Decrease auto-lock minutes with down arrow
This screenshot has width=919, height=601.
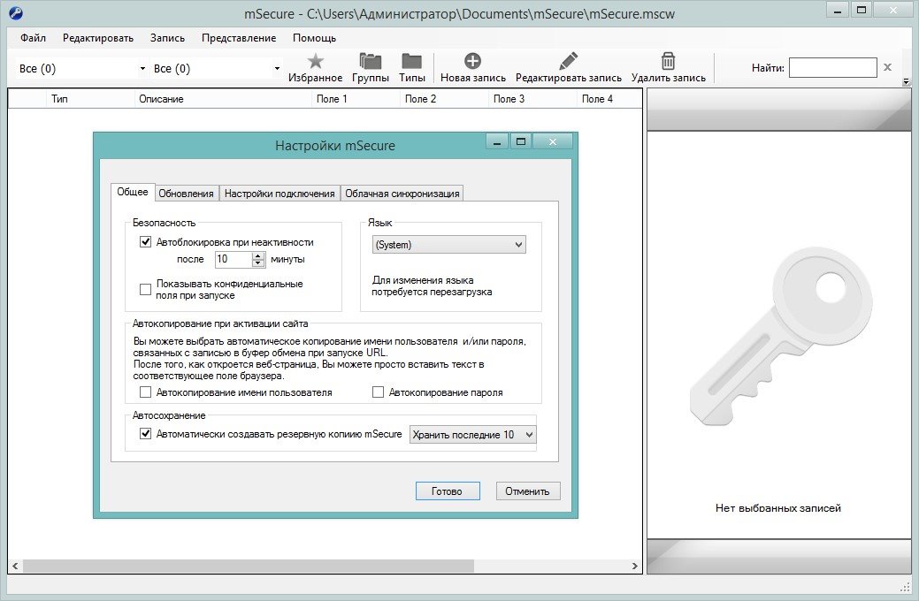tap(258, 263)
